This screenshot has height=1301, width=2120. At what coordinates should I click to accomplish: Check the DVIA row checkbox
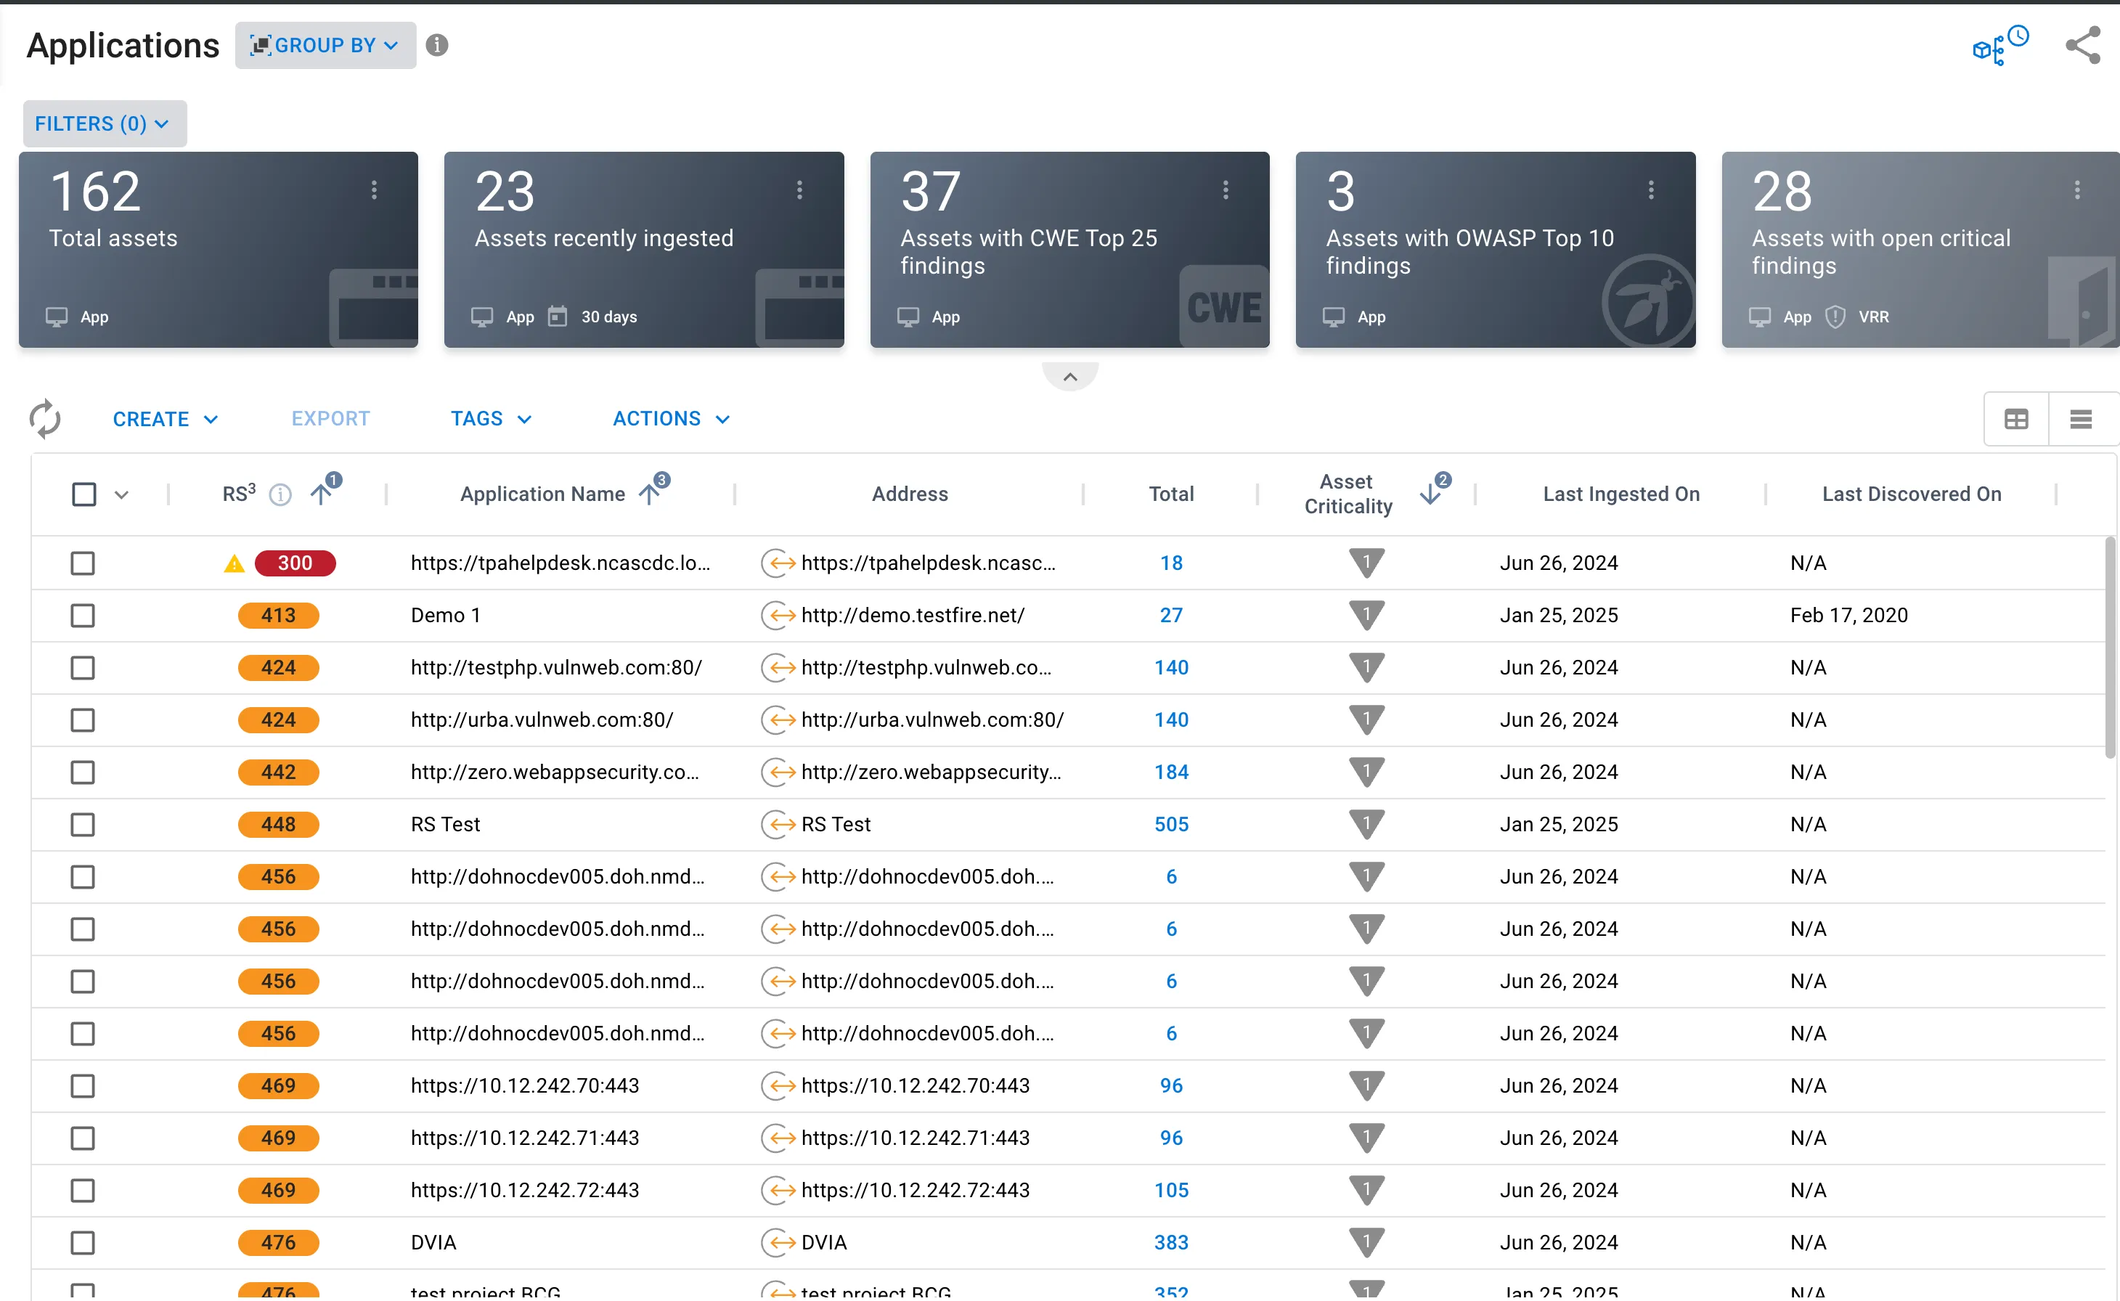83,1242
